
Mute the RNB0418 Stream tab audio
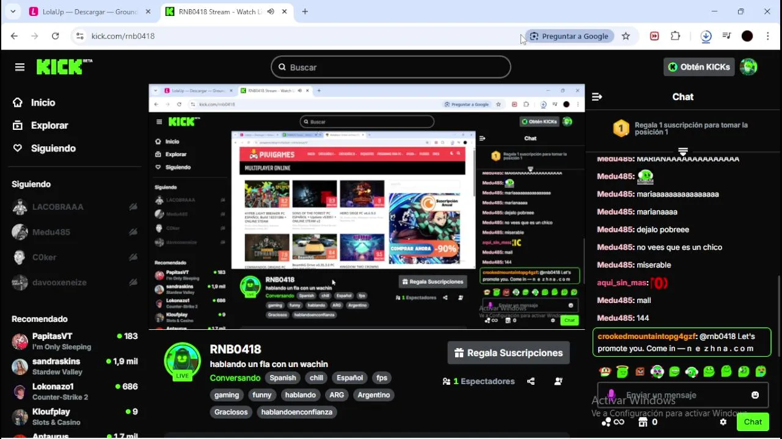click(x=271, y=12)
